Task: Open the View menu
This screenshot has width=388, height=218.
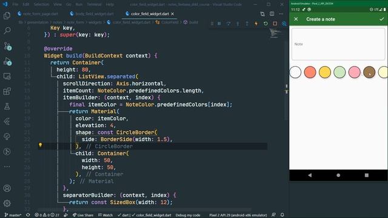Action: [x=58, y=4]
